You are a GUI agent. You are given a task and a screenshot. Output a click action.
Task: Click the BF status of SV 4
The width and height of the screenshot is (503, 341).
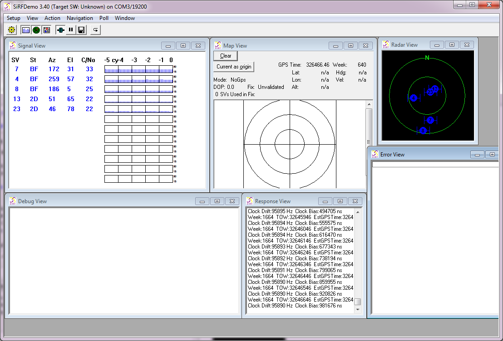(34, 79)
